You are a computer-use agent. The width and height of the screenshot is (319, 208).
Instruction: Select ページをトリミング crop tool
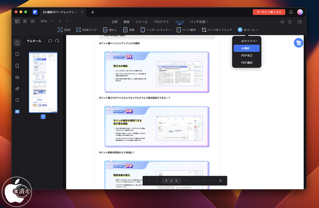[x=217, y=30]
